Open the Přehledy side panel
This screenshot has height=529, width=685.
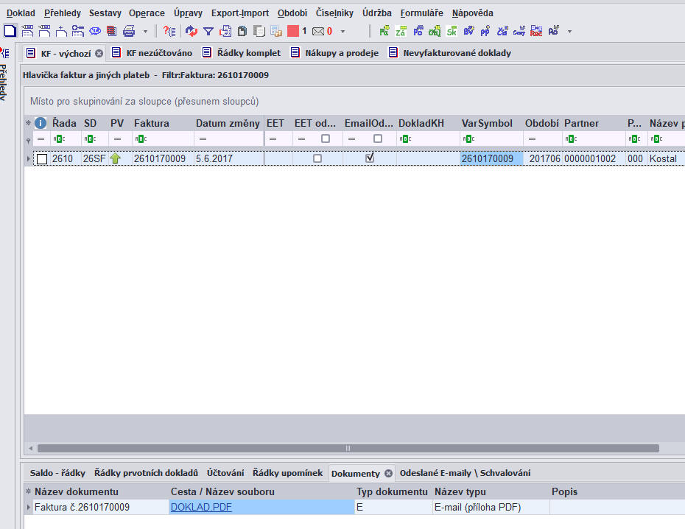pyautogui.click(x=4, y=82)
